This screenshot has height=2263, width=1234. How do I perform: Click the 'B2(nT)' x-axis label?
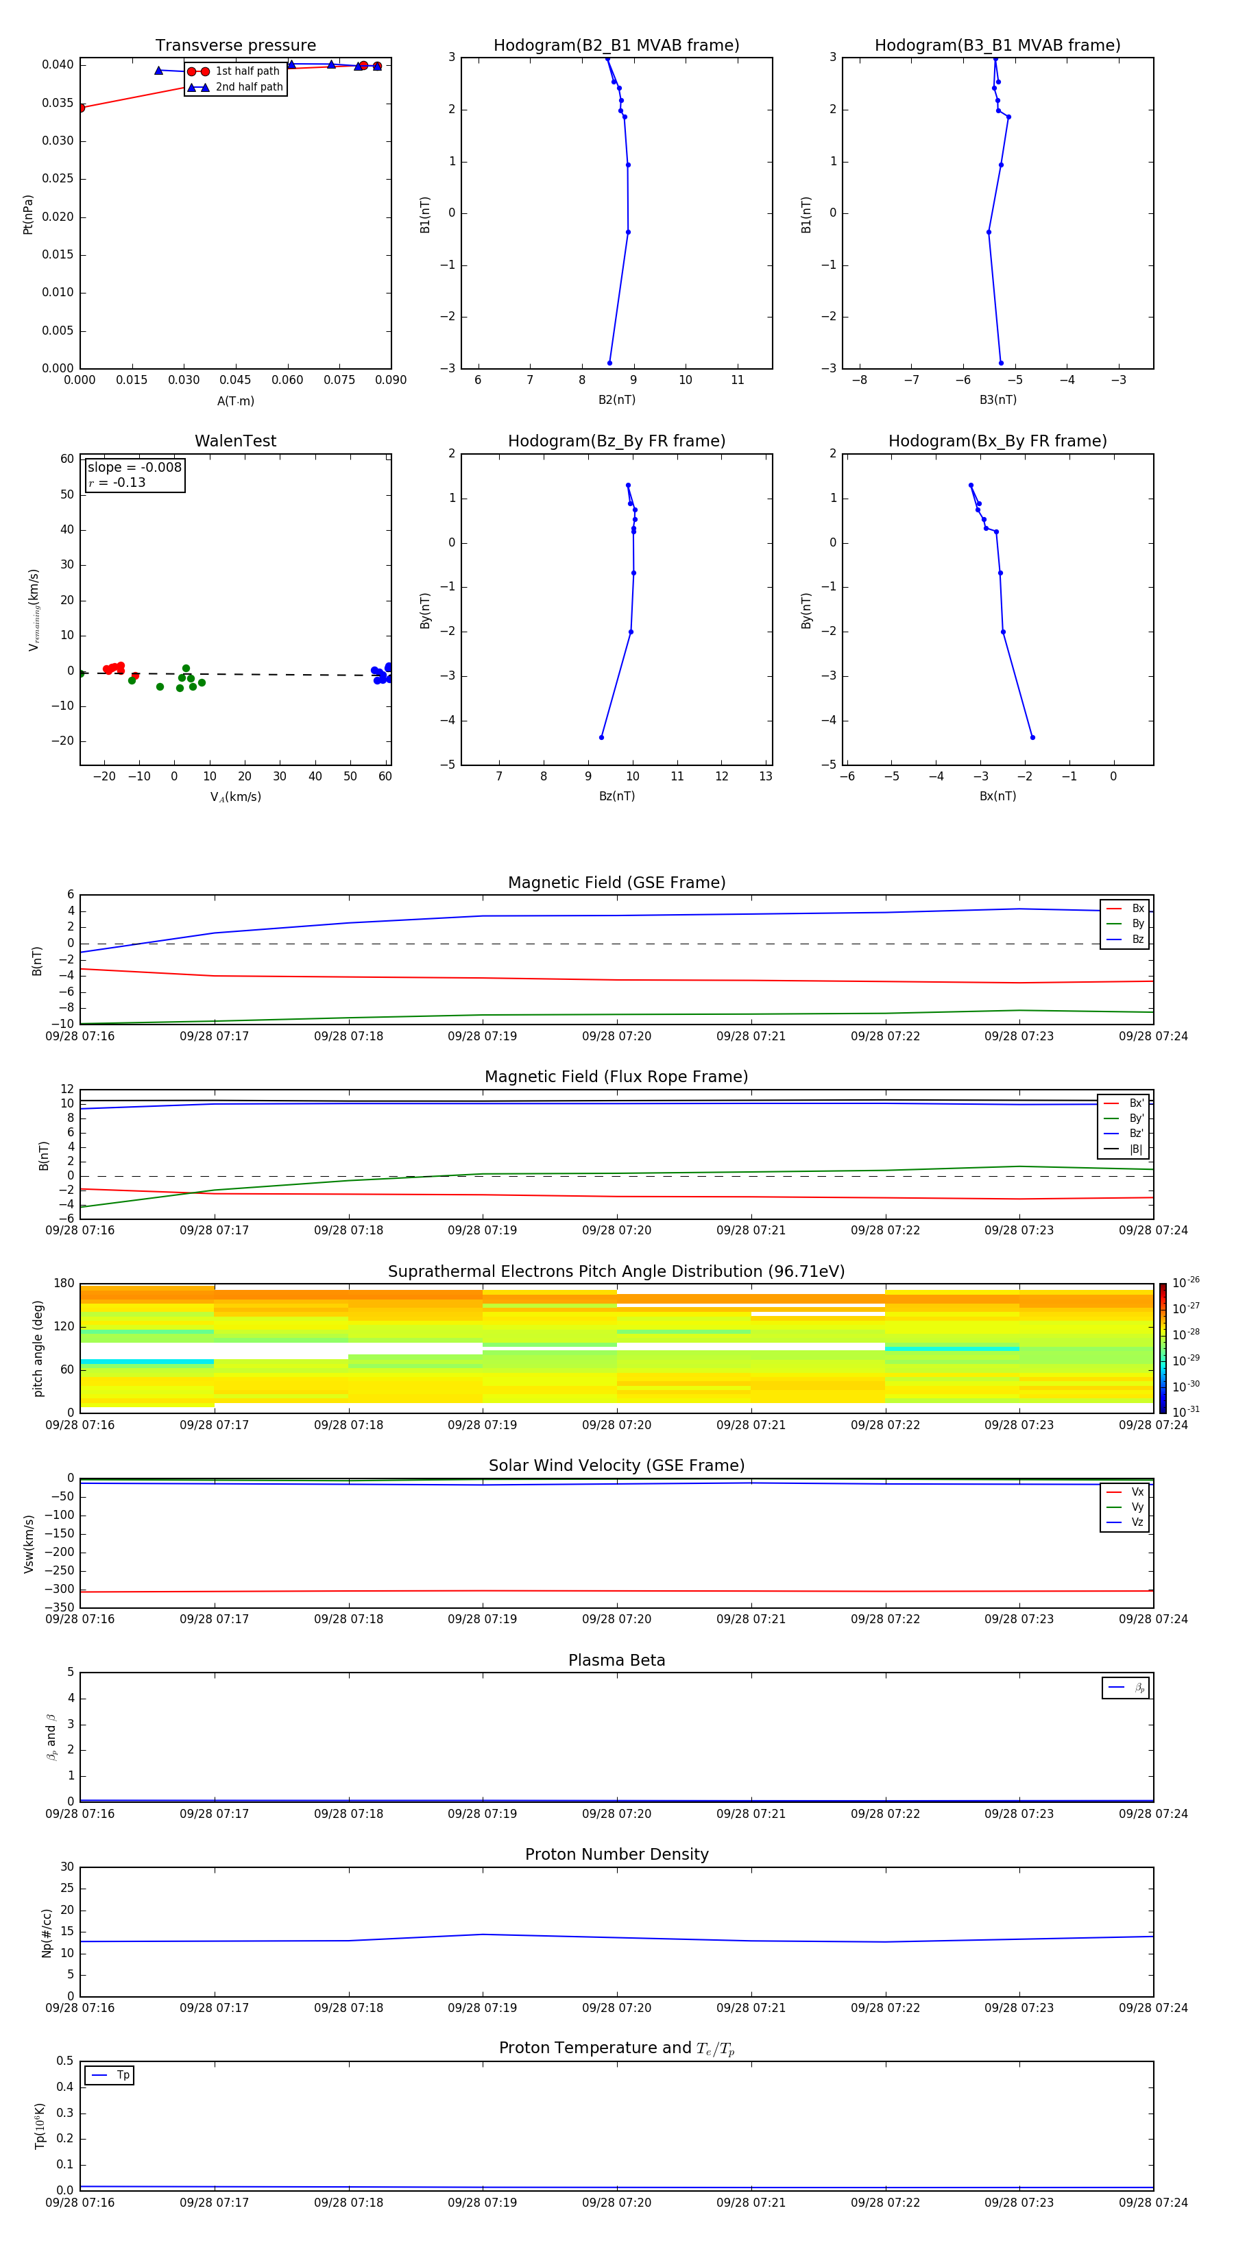point(616,400)
